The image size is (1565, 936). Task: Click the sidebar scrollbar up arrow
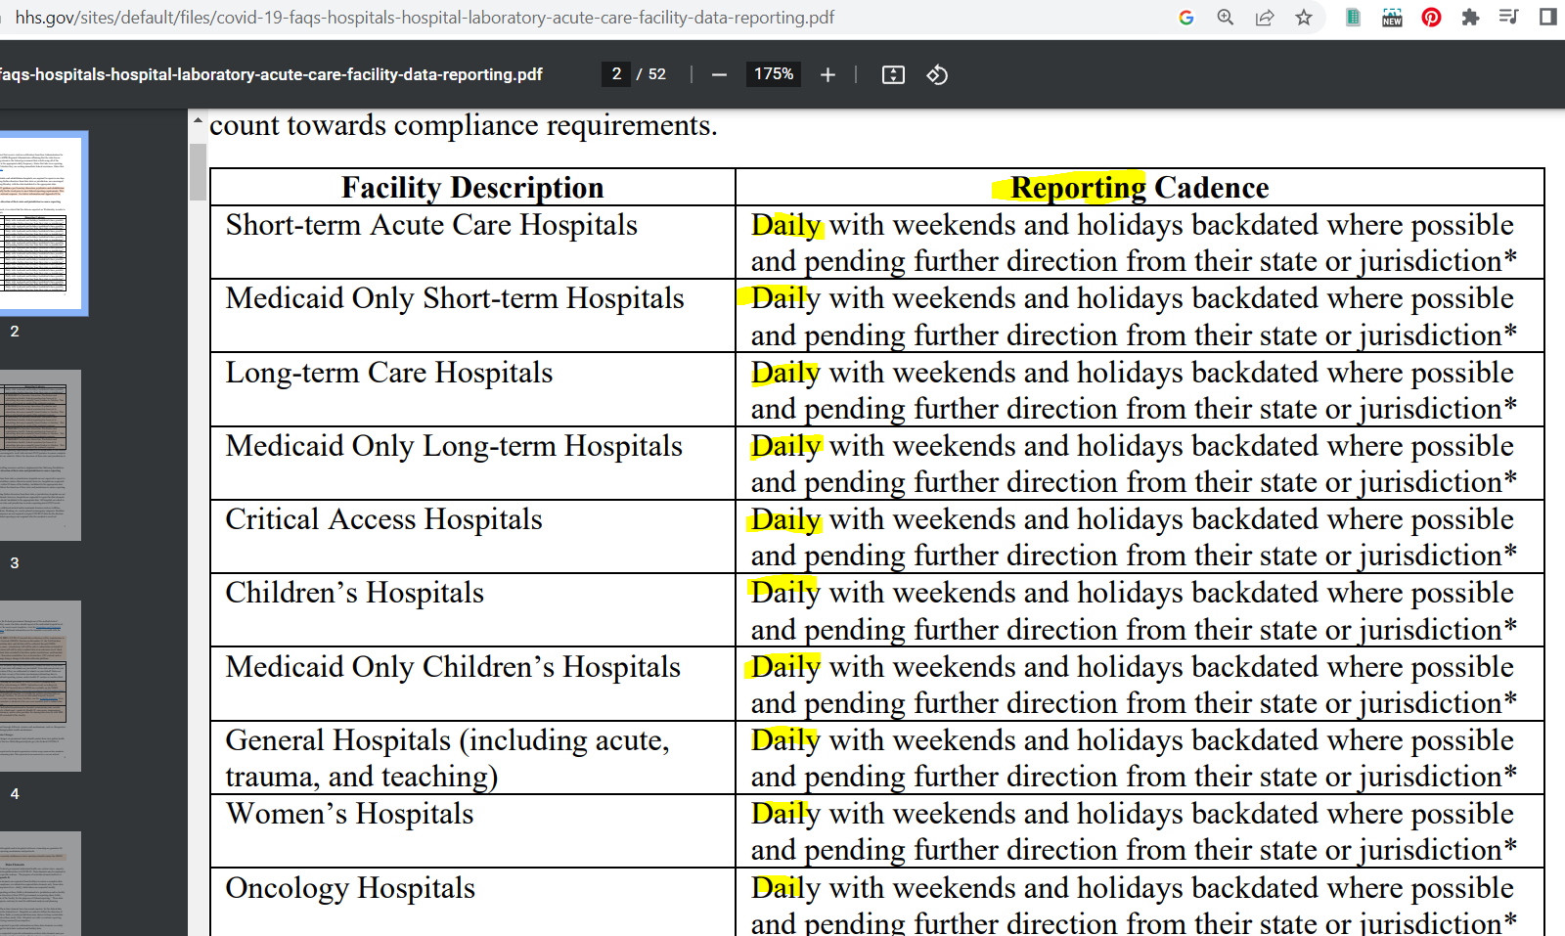click(198, 121)
